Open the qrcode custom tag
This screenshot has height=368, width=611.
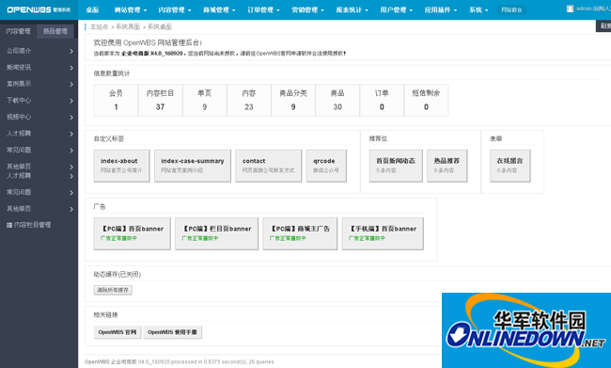click(x=326, y=166)
